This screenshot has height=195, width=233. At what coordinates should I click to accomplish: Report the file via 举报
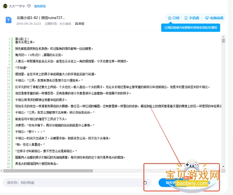79,24
